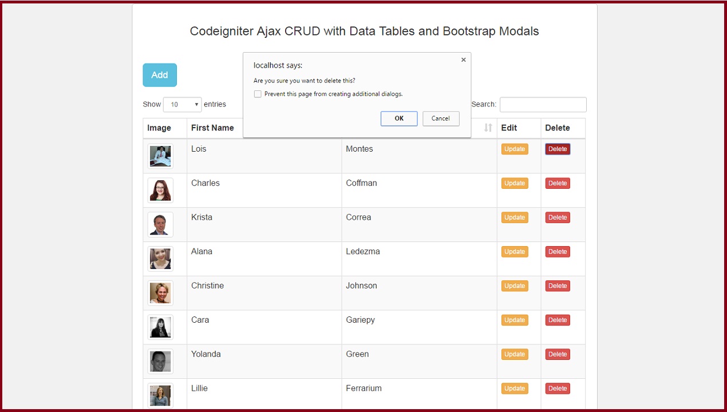This screenshot has width=727, height=412.
Task: Toggle the sort arrows icon beside Edit column
Action: pos(488,128)
